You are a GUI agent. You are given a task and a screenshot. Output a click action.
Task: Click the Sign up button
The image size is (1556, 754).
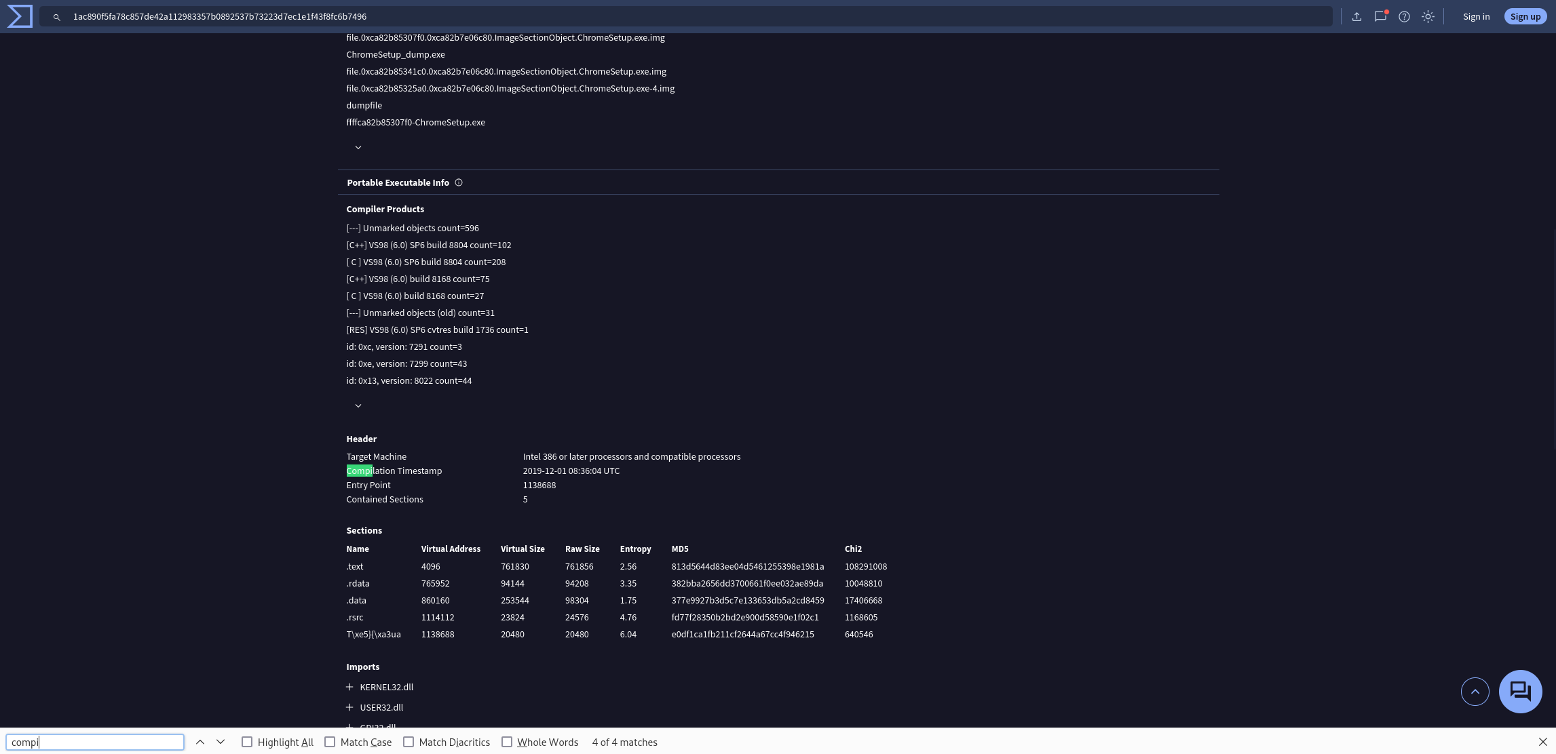pyautogui.click(x=1525, y=17)
